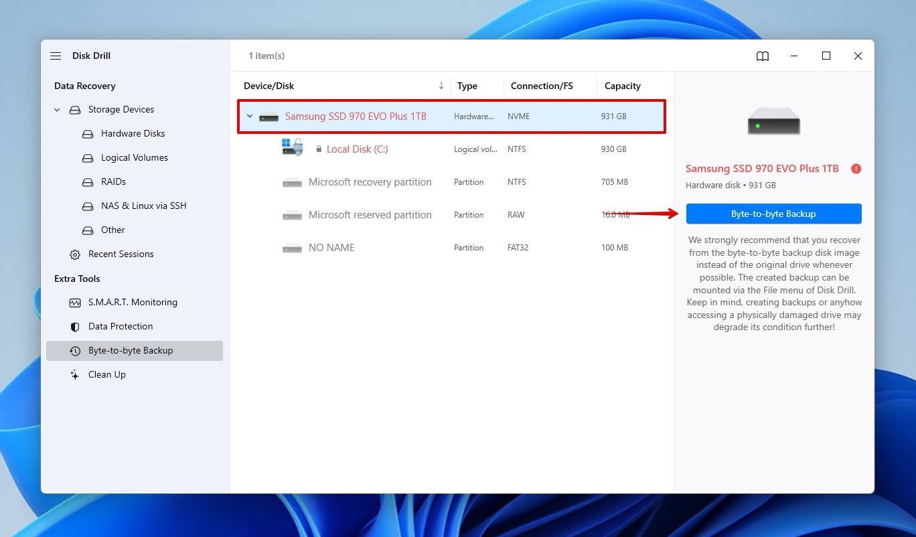Click the Byte-to-byte Backup clock icon
Screen dimensions: 916x537
click(x=75, y=351)
